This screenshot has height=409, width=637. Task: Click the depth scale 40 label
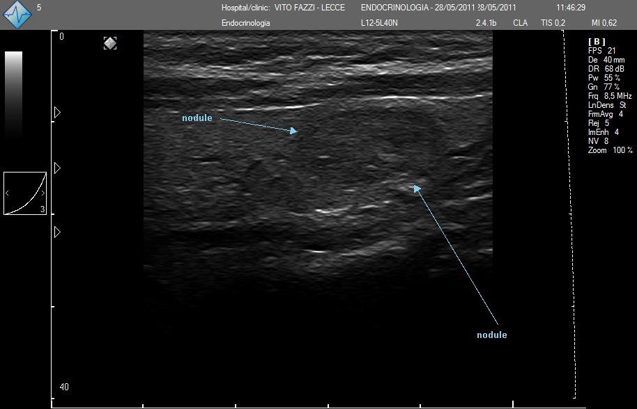[64, 387]
